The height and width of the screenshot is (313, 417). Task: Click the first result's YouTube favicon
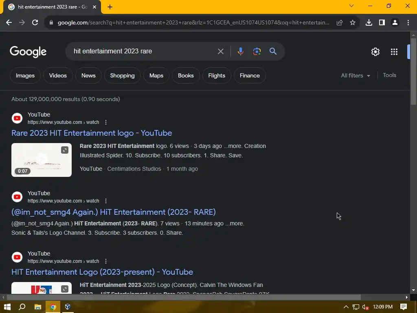point(17,118)
